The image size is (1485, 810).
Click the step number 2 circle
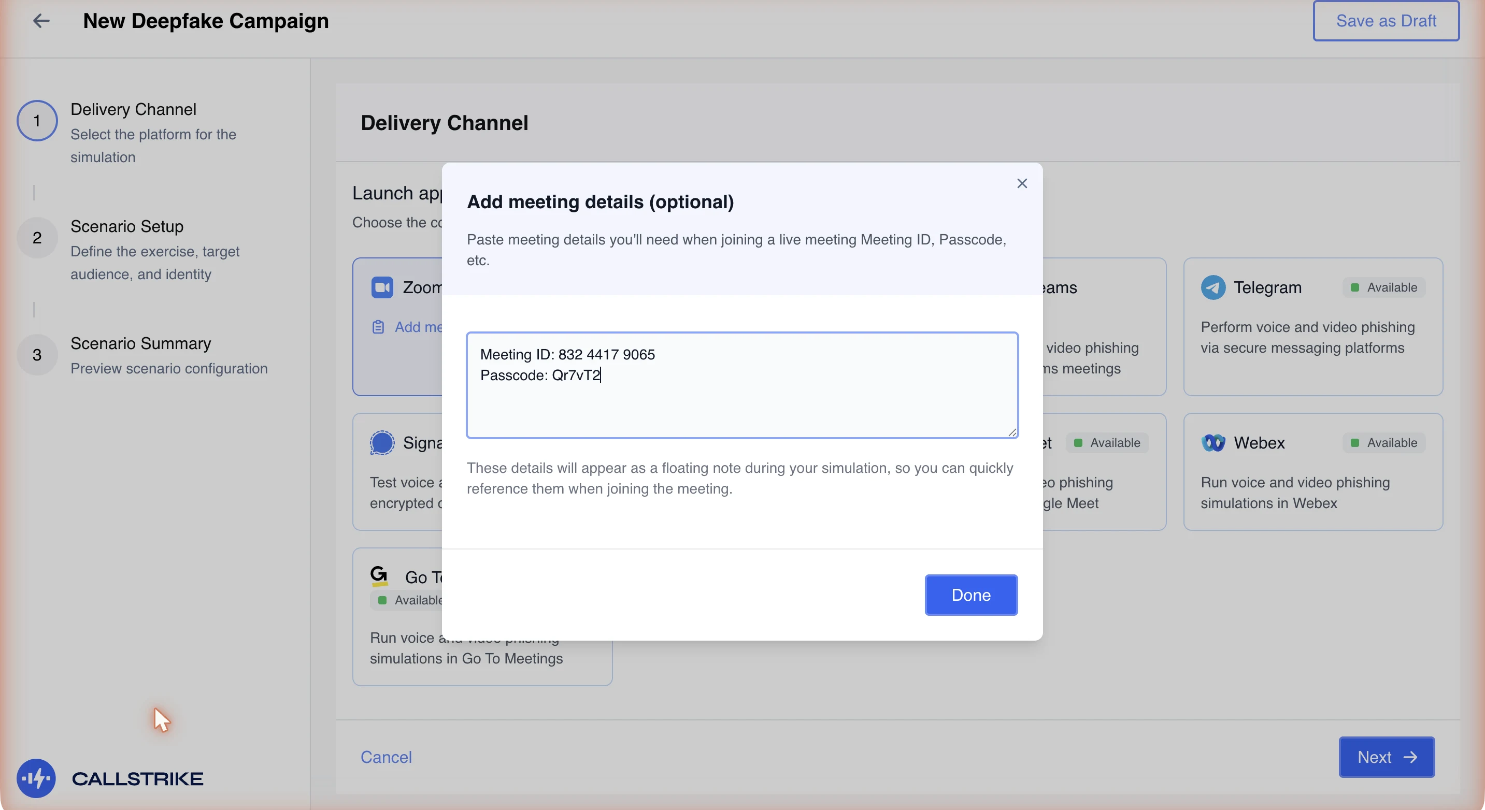click(37, 238)
